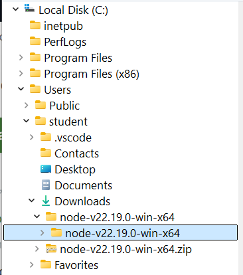
Task: Click the green Downloads arrow icon
Action: click(46, 201)
